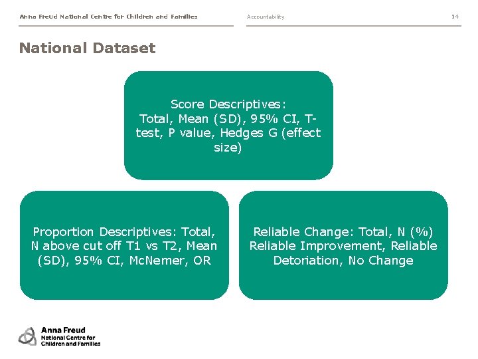Image resolution: width=478 pixels, height=359 pixels.
Task: Select the Proportion Descriptives green box
Action: 124,245
